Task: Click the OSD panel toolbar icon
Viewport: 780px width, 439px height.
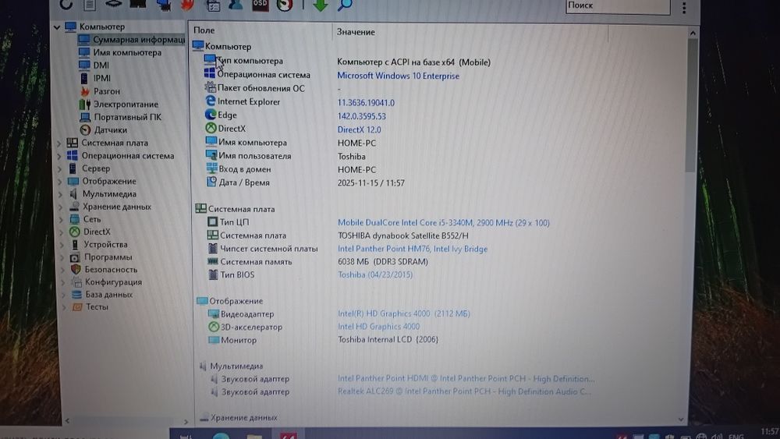Action: [260, 5]
